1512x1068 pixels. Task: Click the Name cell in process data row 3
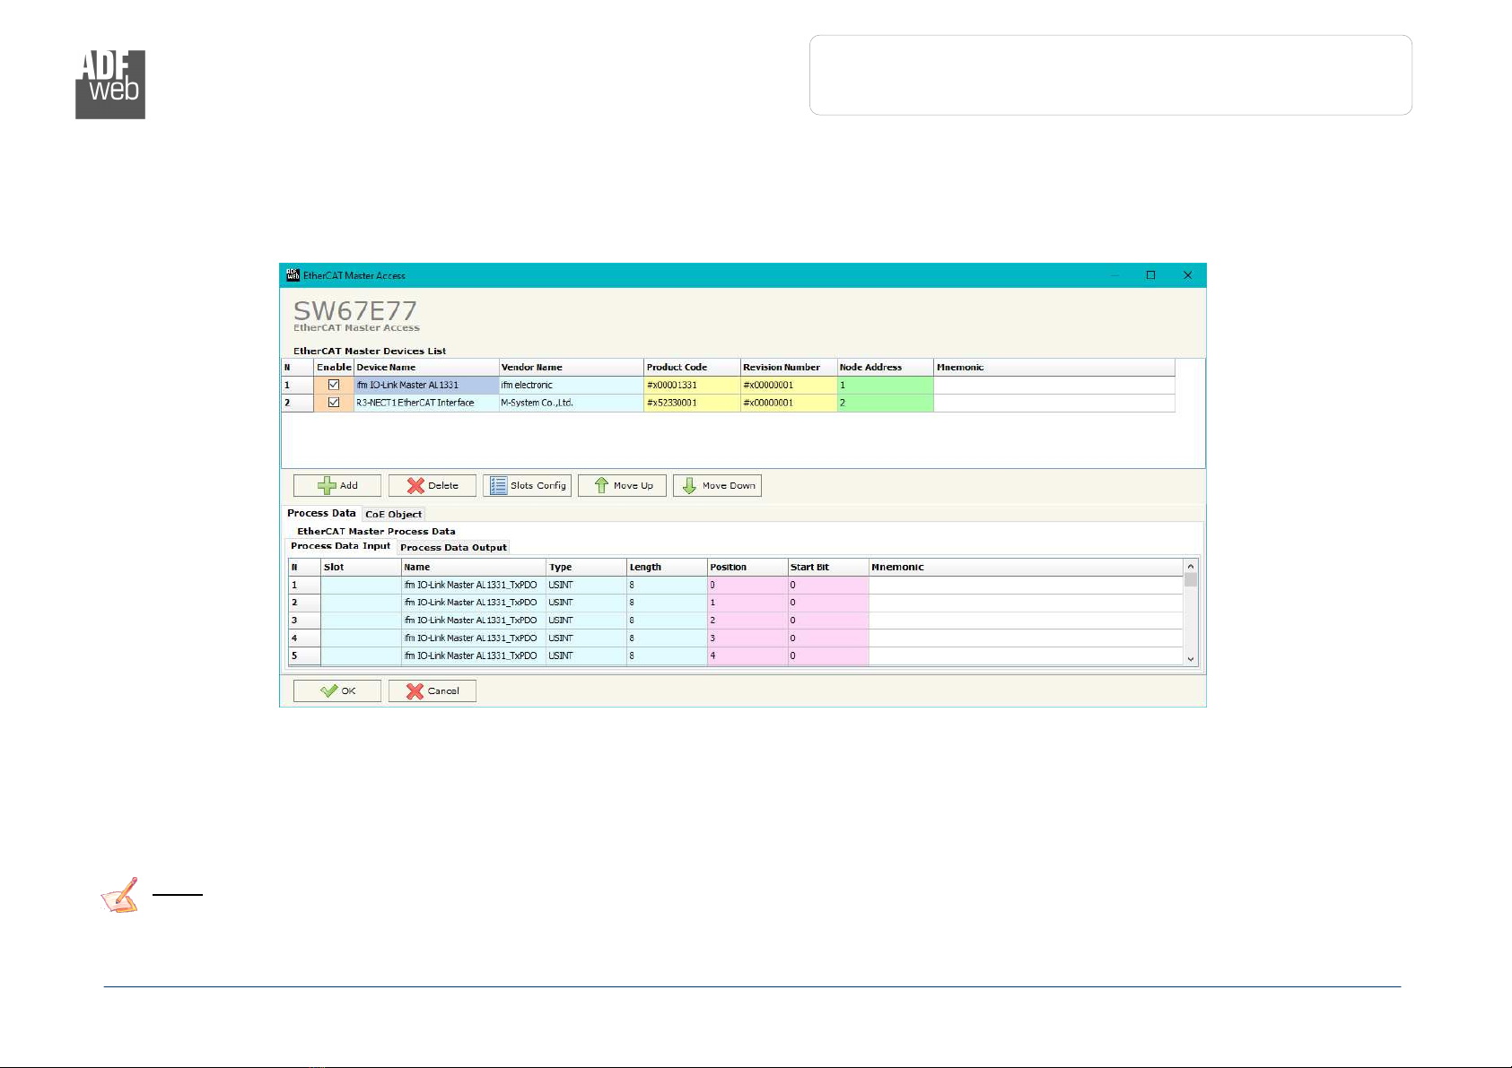coord(474,621)
